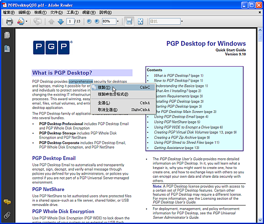Open the Bookmarks panel icon in sidebar
Screen dimensions: 264x224
click(x=7, y=49)
